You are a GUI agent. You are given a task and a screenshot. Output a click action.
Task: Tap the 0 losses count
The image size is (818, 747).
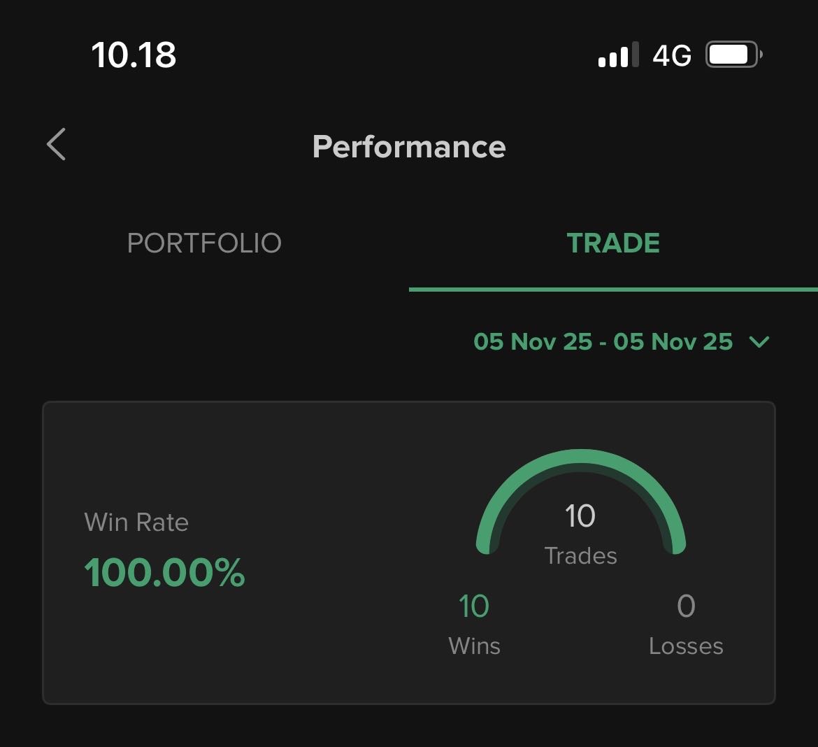click(x=686, y=606)
